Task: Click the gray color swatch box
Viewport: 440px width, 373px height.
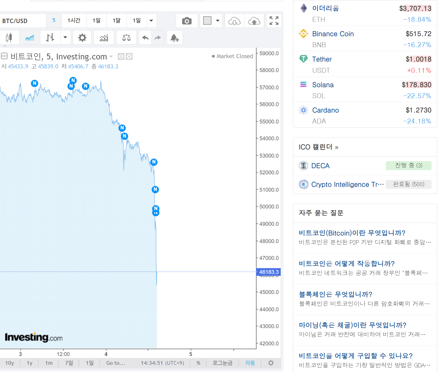Action: [x=207, y=21]
